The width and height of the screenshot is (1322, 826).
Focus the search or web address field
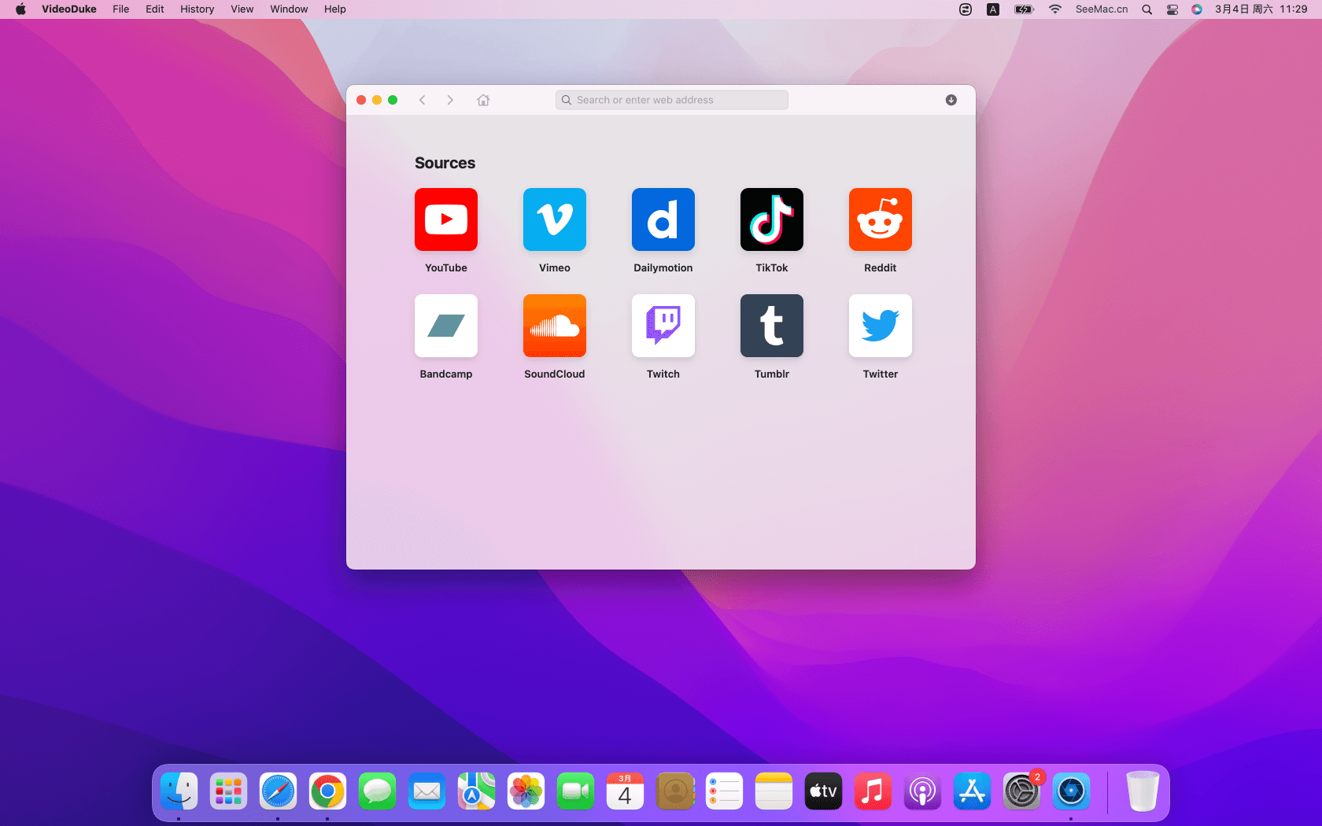(671, 100)
